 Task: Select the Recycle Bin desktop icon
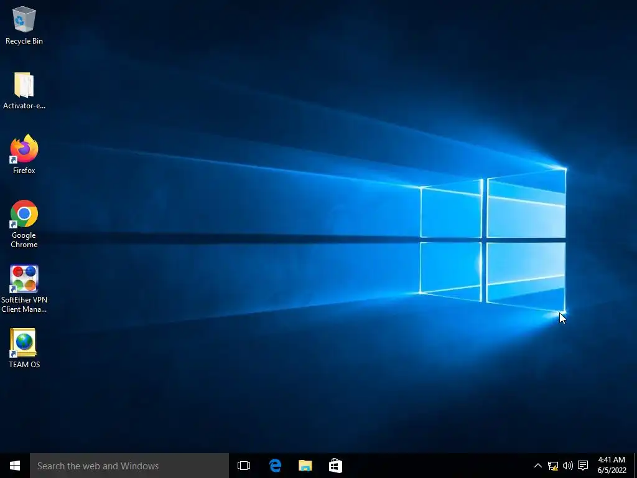[24, 25]
